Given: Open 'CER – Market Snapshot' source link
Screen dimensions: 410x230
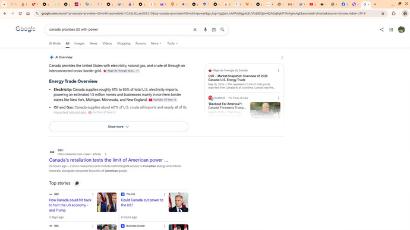Looking at the screenshot, I should tap(238, 78).
